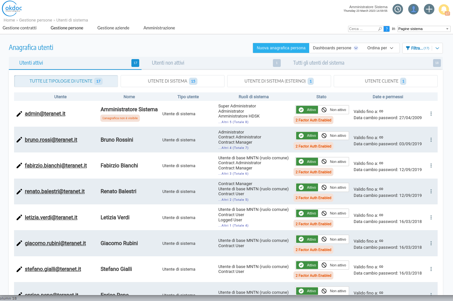Open row options menu for Stefano Gialli
Image resolution: width=453 pixels, height=301 pixels.
point(431,269)
